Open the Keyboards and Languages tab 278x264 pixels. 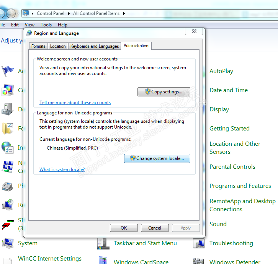click(95, 46)
